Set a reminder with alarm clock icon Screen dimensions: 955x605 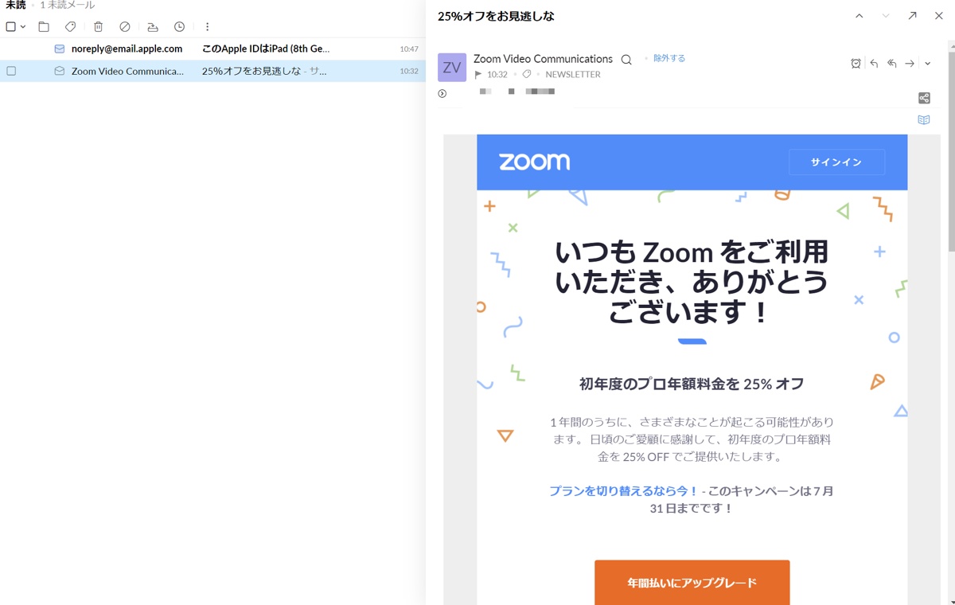pos(856,64)
